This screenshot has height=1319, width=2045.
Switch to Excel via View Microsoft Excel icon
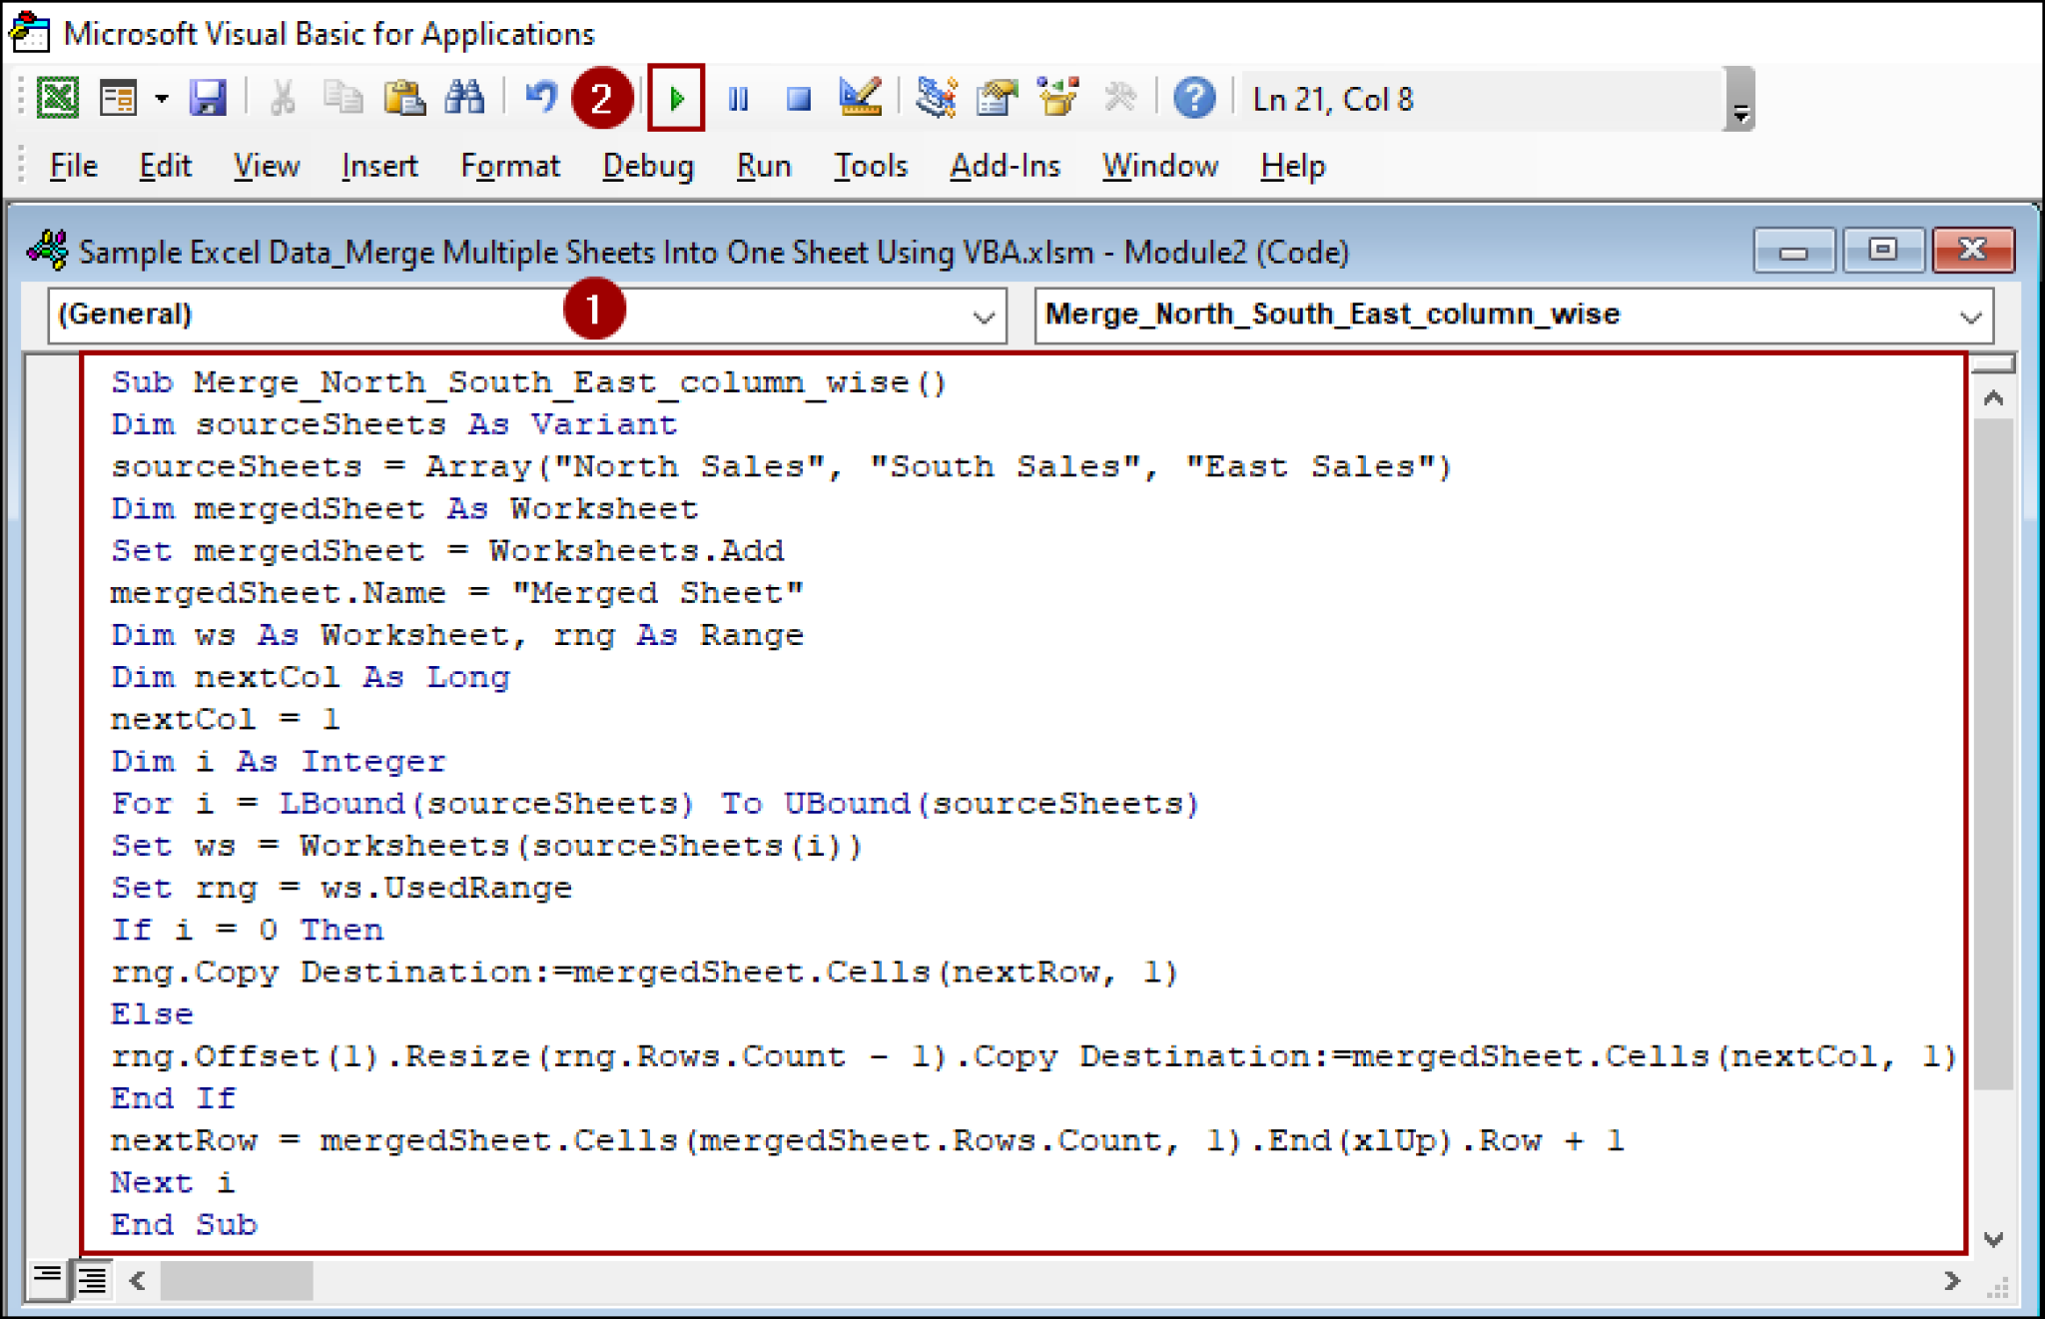[58, 98]
